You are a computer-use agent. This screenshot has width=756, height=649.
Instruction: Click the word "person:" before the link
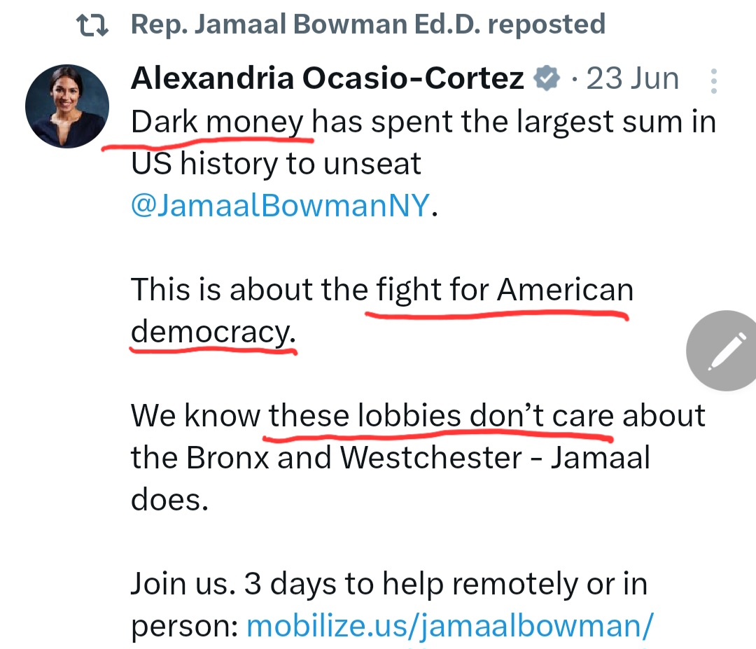click(185, 626)
